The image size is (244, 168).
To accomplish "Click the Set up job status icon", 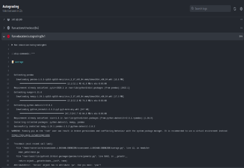I will click(x=8, y=19).
